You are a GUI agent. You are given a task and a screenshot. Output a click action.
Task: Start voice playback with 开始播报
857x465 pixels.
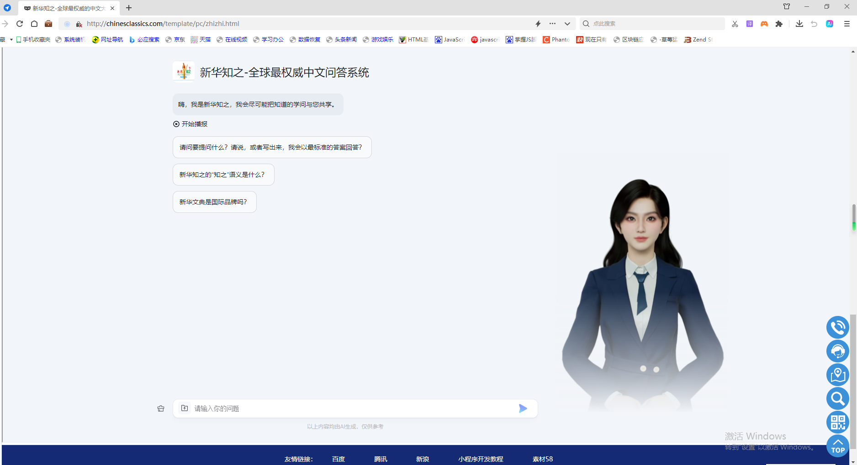point(190,124)
